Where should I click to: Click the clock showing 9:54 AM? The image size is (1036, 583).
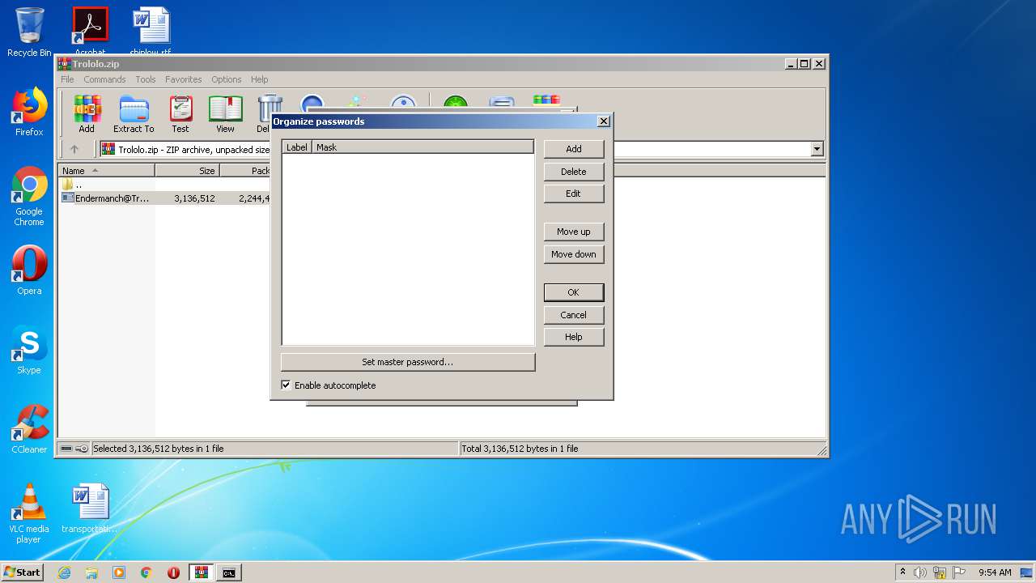pyautogui.click(x=995, y=572)
